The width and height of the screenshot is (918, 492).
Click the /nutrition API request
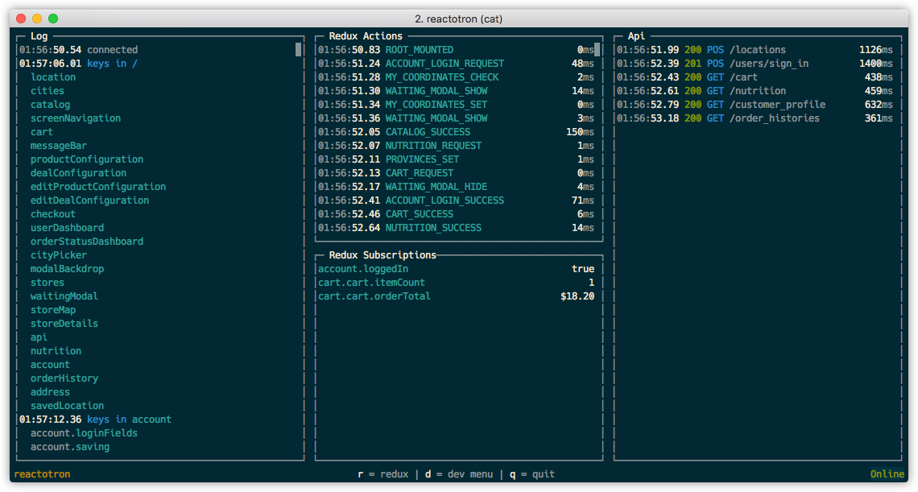coord(755,91)
